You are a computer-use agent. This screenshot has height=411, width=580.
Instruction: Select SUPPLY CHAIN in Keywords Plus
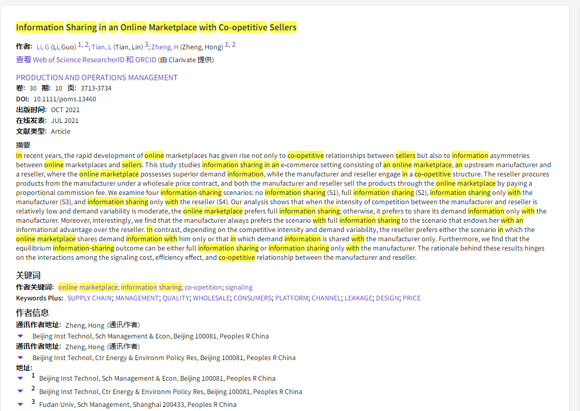pos(89,298)
